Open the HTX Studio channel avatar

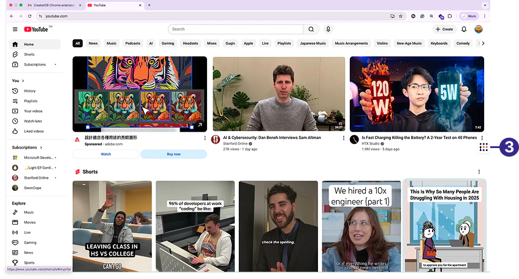pyautogui.click(x=354, y=139)
